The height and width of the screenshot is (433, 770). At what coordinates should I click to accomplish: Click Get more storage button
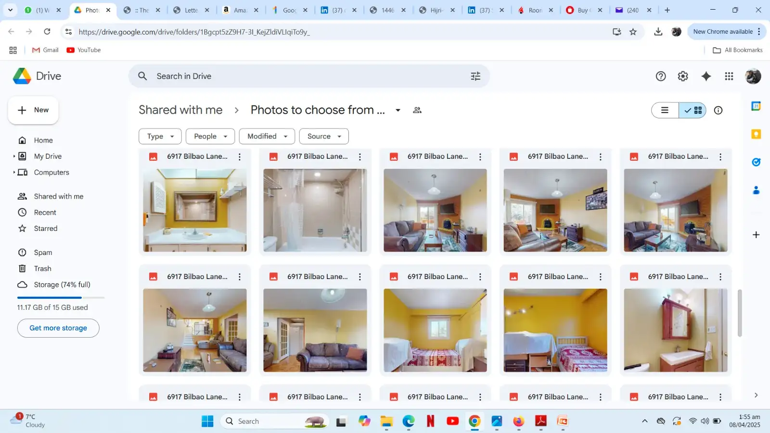[x=58, y=328]
